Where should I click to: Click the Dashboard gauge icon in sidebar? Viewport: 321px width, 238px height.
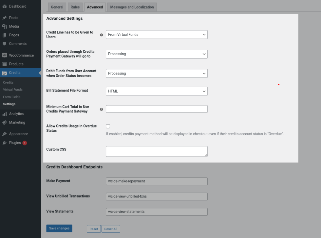tap(5, 7)
